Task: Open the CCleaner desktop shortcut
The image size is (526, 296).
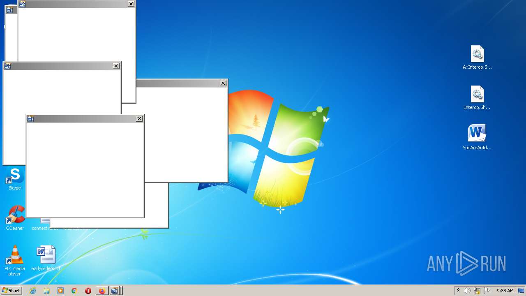Action: point(14,218)
